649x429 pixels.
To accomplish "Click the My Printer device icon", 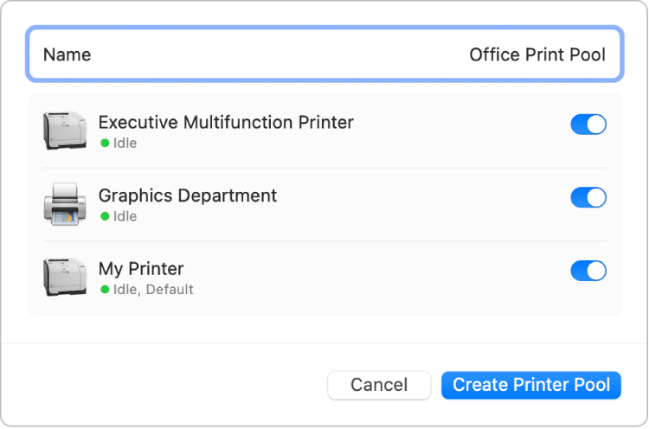I will (65, 277).
